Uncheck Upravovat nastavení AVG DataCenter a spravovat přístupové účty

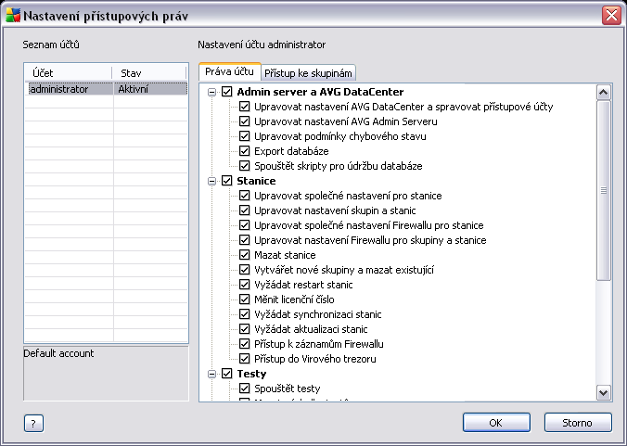pos(244,107)
